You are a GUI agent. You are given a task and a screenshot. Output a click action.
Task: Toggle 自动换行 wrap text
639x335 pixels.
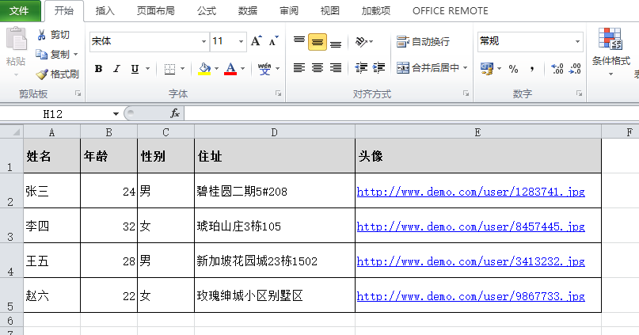[x=423, y=41]
